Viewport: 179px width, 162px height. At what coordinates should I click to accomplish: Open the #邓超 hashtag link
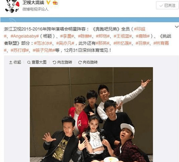point(140,29)
